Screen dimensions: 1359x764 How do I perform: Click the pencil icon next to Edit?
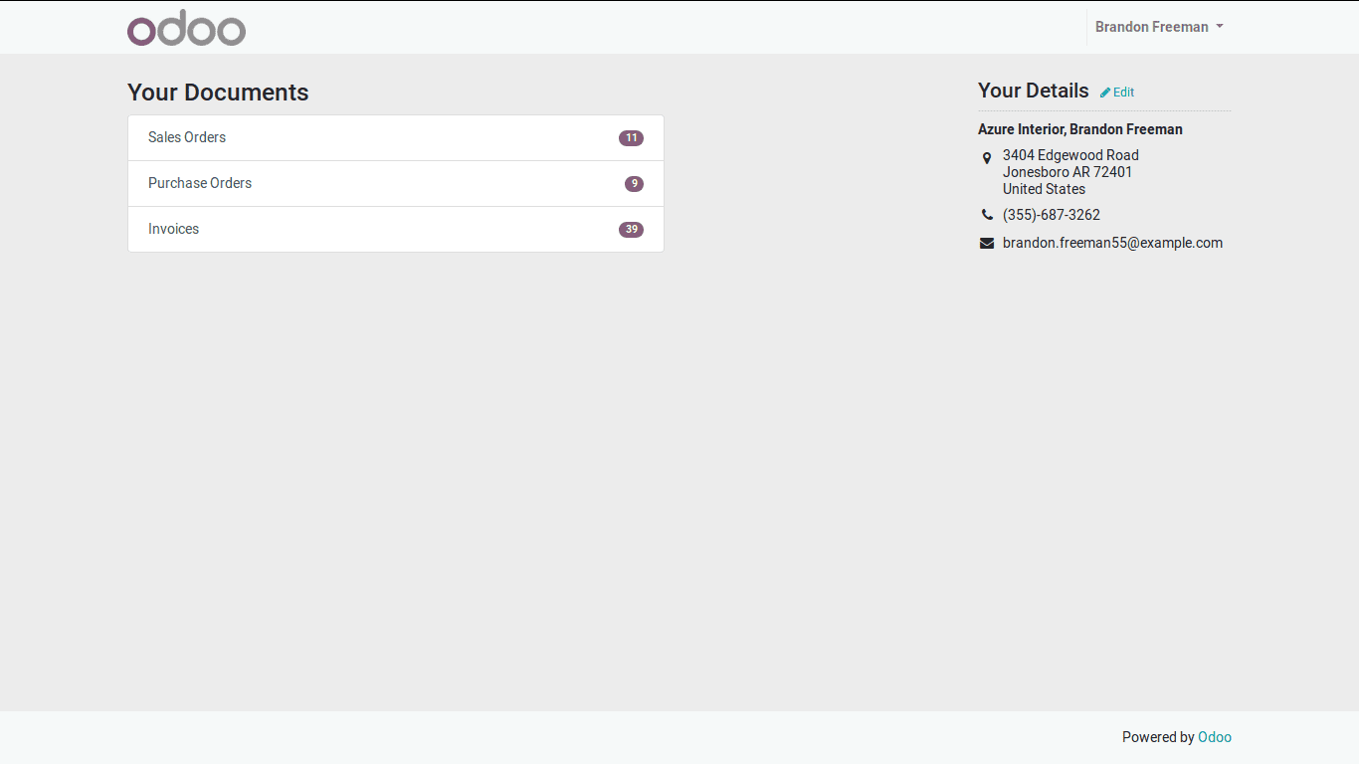tap(1105, 93)
